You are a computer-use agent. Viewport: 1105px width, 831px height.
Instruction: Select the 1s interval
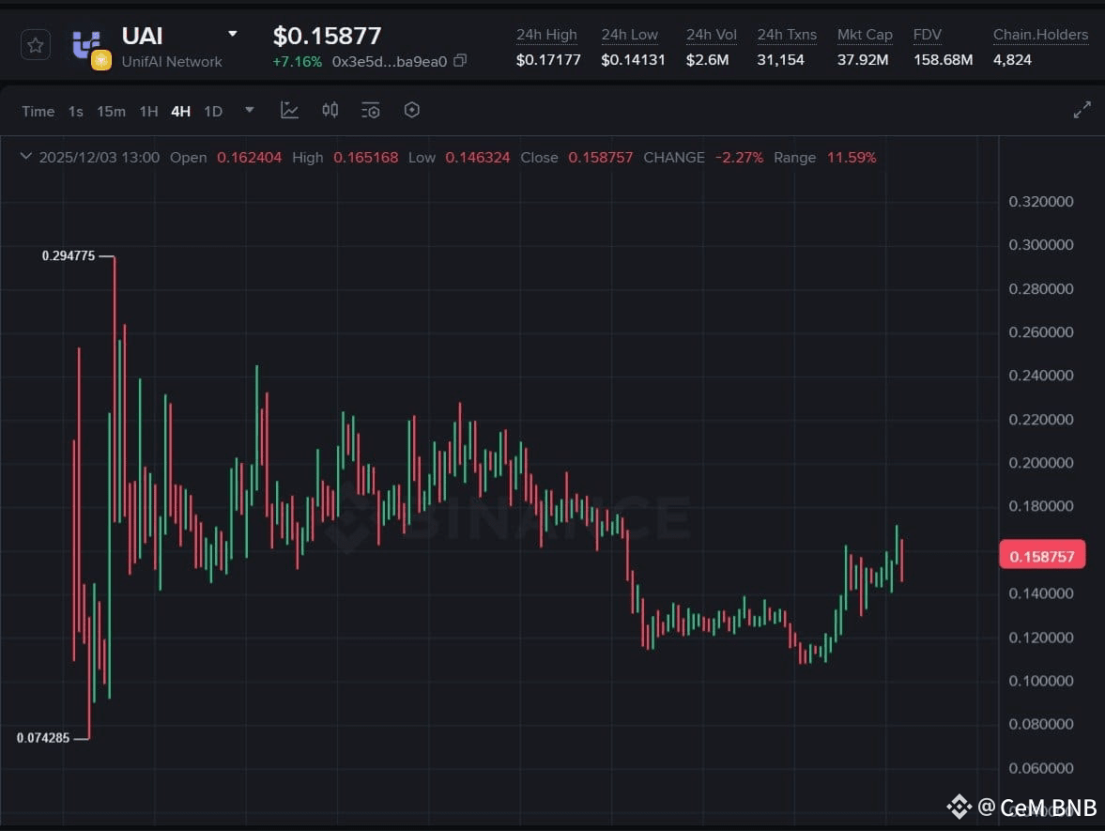(75, 112)
